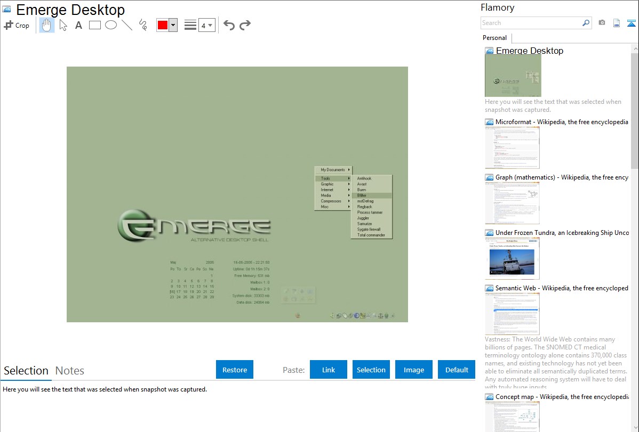Undo the last annotation

coord(229,25)
